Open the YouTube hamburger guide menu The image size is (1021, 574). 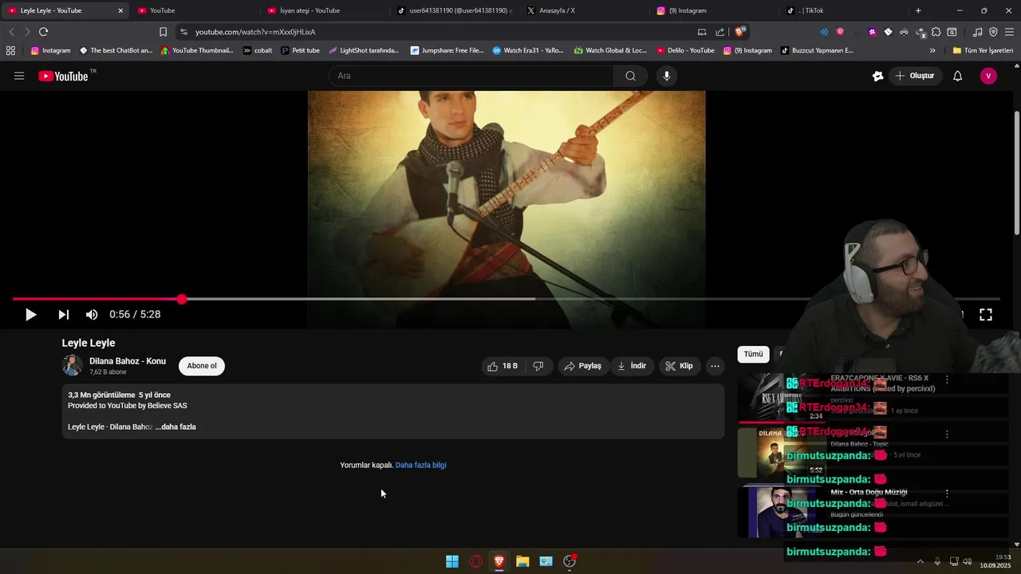[x=19, y=76]
